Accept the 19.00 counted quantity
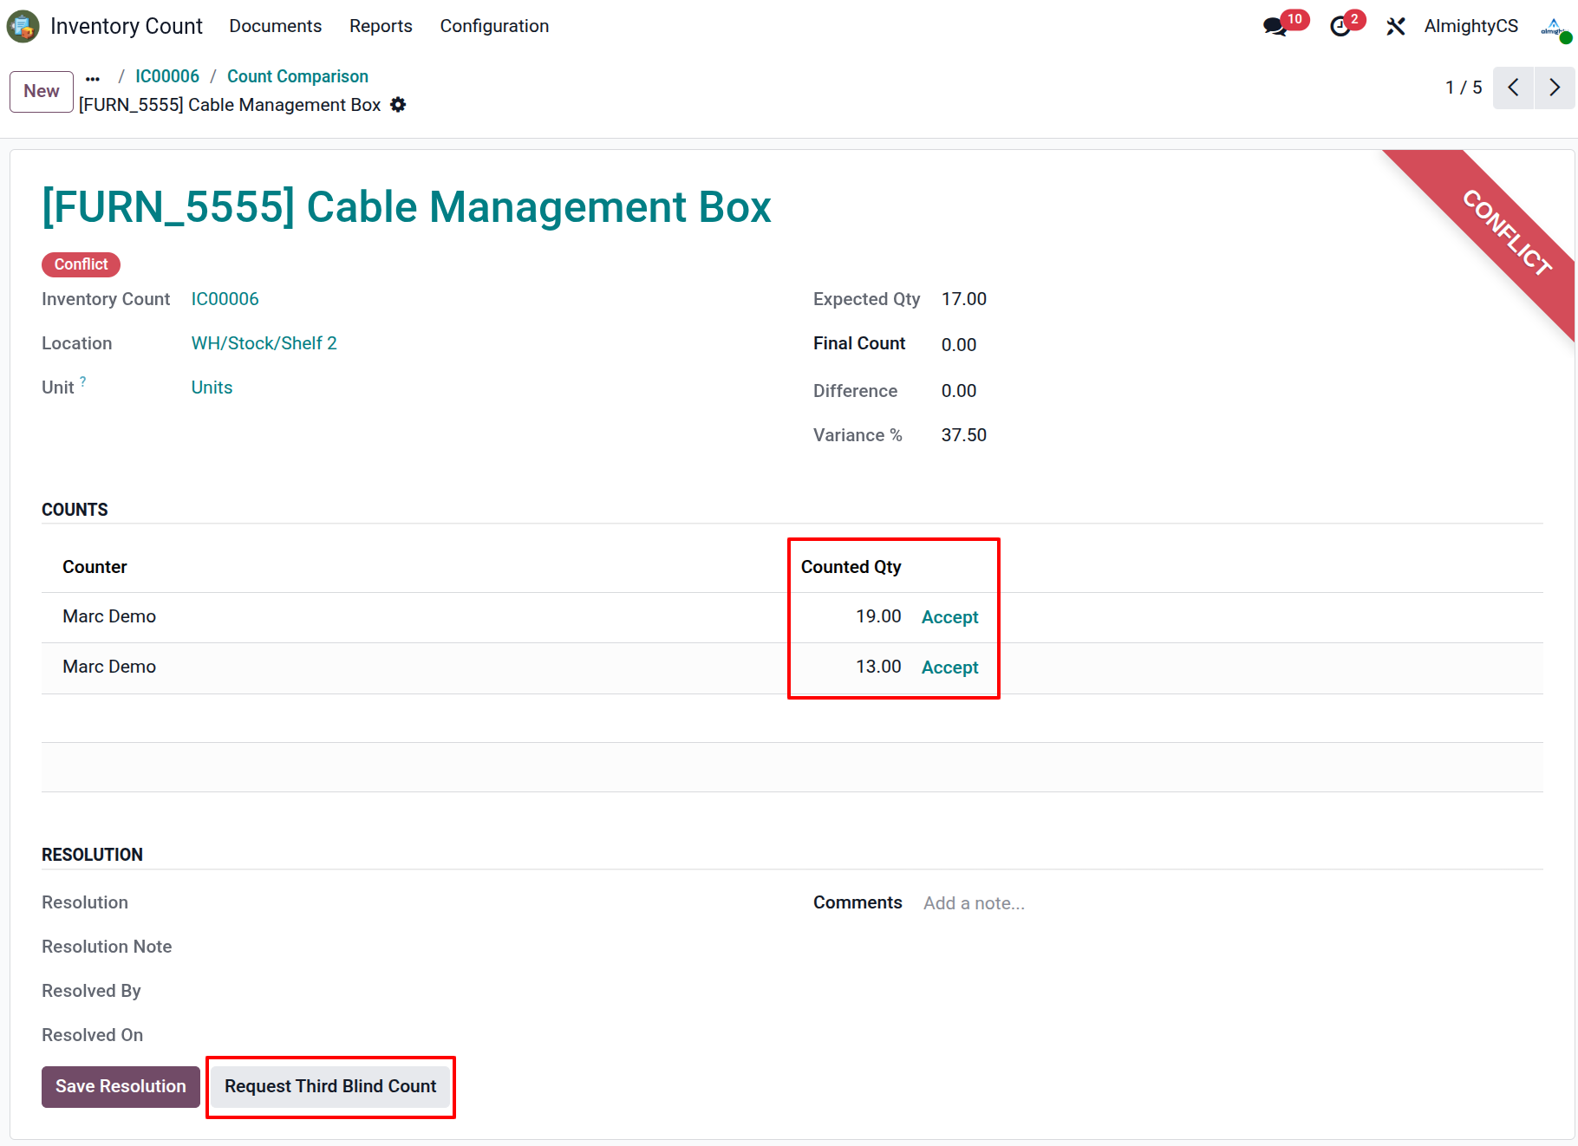The image size is (1578, 1146). 949,617
